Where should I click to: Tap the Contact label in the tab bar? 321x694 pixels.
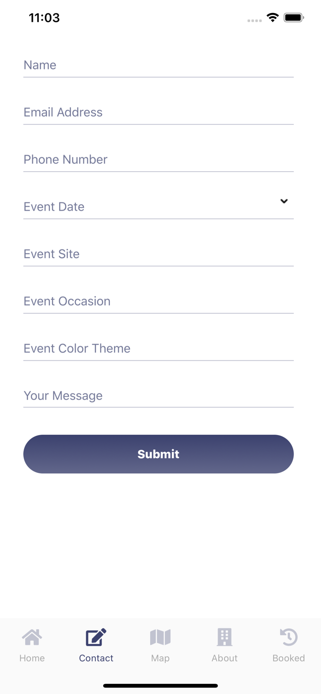[96, 658]
